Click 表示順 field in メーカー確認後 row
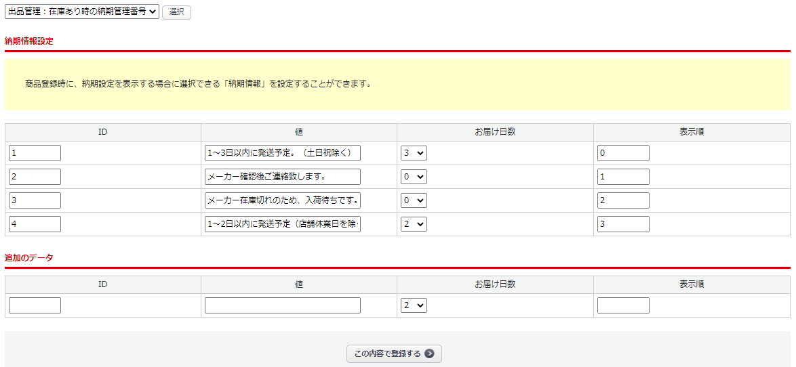The width and height of the screenshot is (796, 367). click(x=623, y=177)
